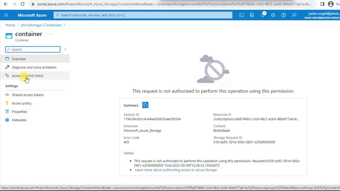Select the BlobsBlade content value
Image resolution: width=340 pixels, height=191 pixels.
click(222, 131)
